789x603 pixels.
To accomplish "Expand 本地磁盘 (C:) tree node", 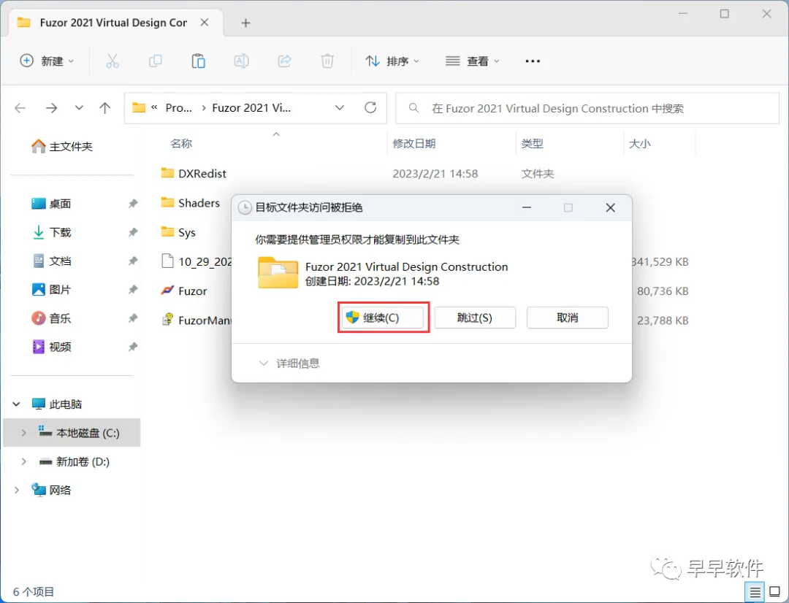I will [x=23, y=433].
